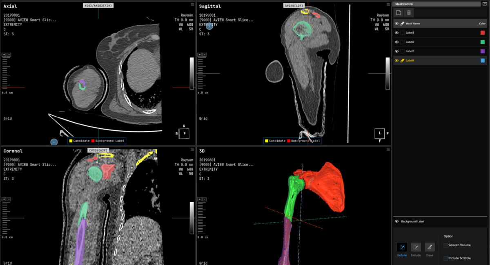Click the Sagittal window-level gradient bar
This screenshot has height=265, width=490.
pos(388,73)
